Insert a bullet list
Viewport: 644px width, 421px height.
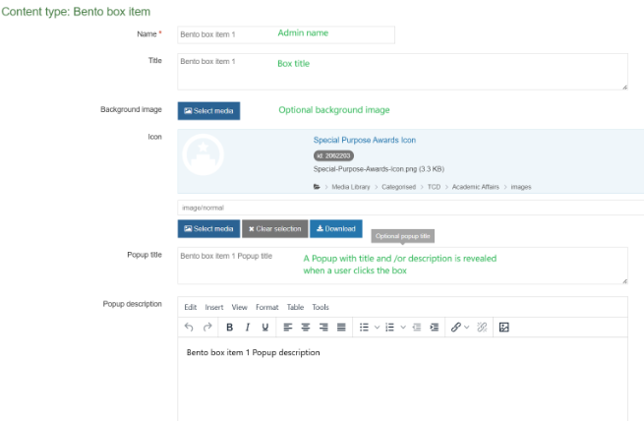(x=364, y=327)
